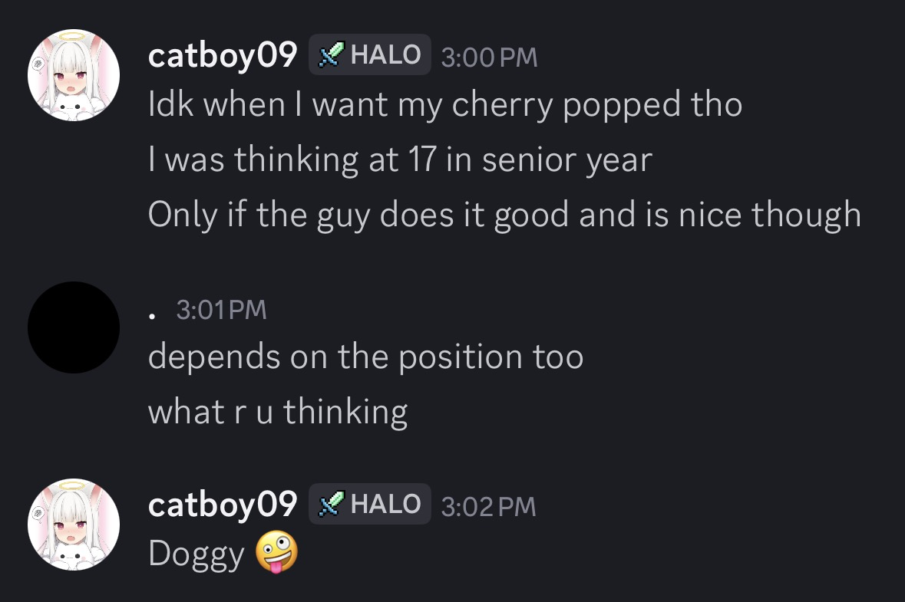Open the solid black profile avatar
The height and width of the screenshot is (602, 905).
tap(74, 327)
